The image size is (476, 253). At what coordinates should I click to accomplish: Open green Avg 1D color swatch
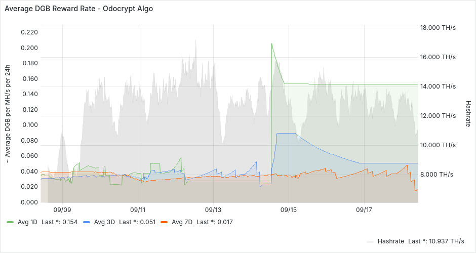pos(10,222)
